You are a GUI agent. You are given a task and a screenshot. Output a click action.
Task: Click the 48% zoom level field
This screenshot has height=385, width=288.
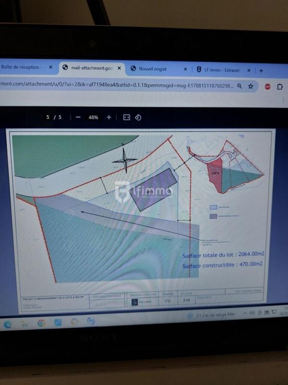[x=93, y=117]
